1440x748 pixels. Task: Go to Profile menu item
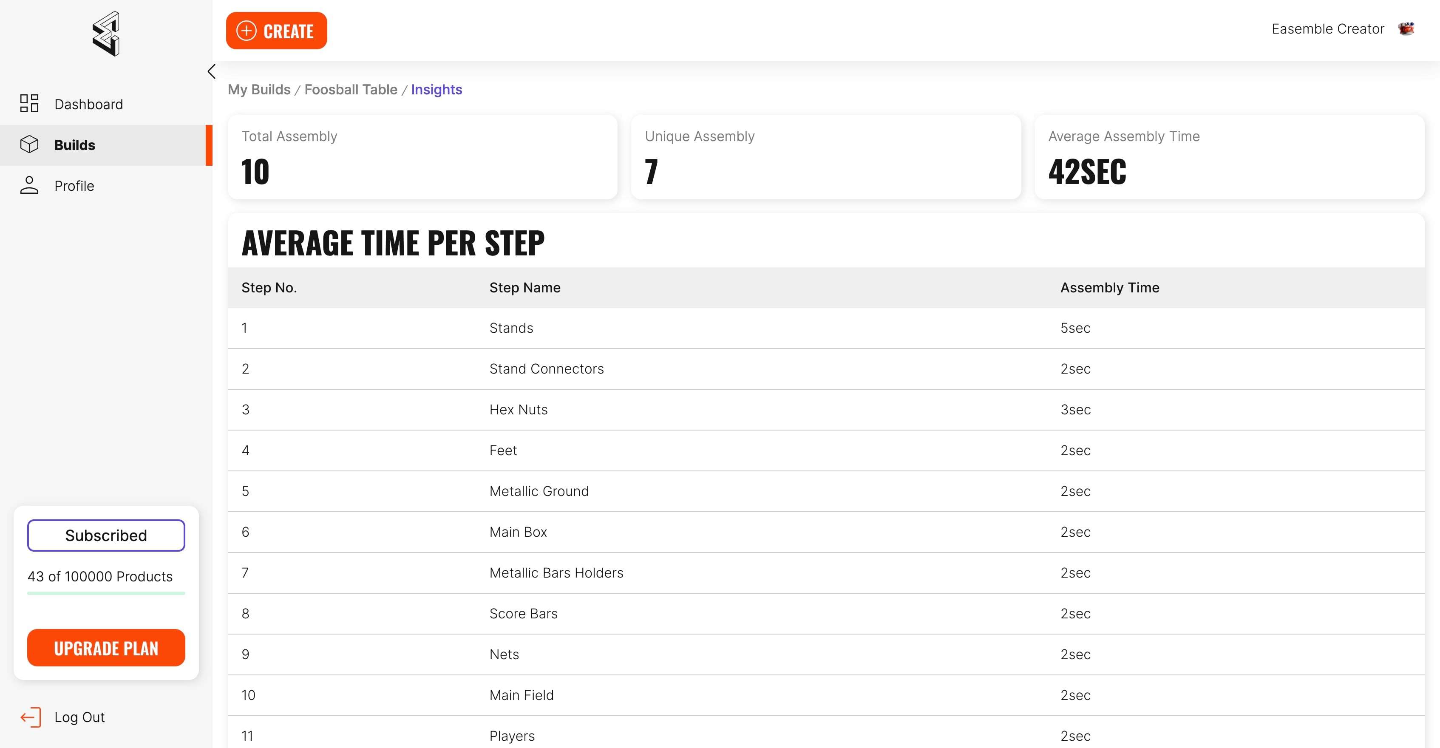[x=74, y=186]
